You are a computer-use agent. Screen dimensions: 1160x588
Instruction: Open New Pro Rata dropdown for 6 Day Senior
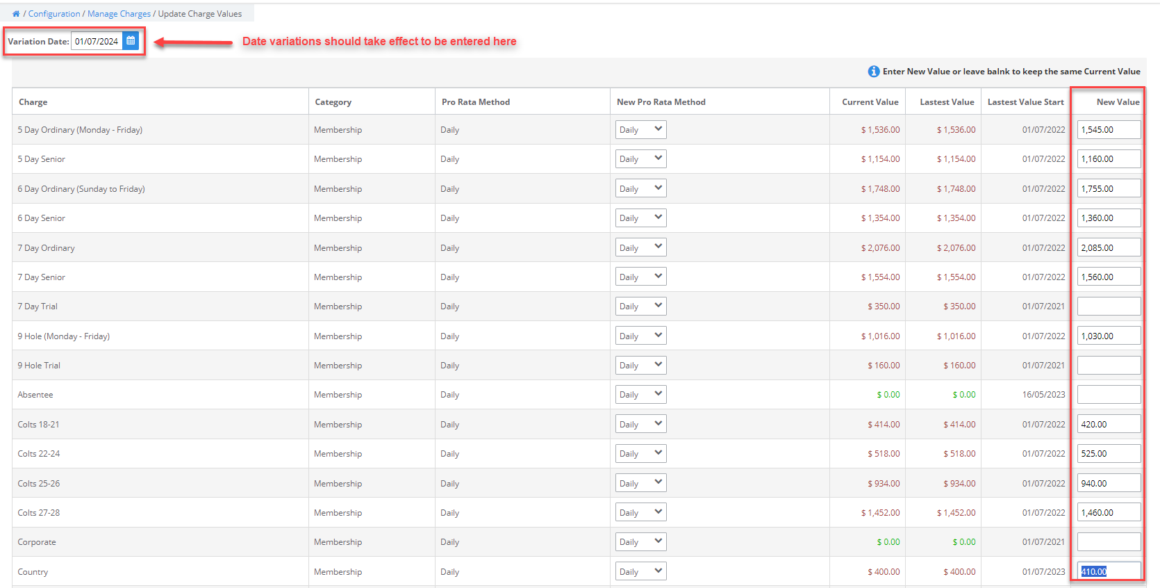pos(640,218)
